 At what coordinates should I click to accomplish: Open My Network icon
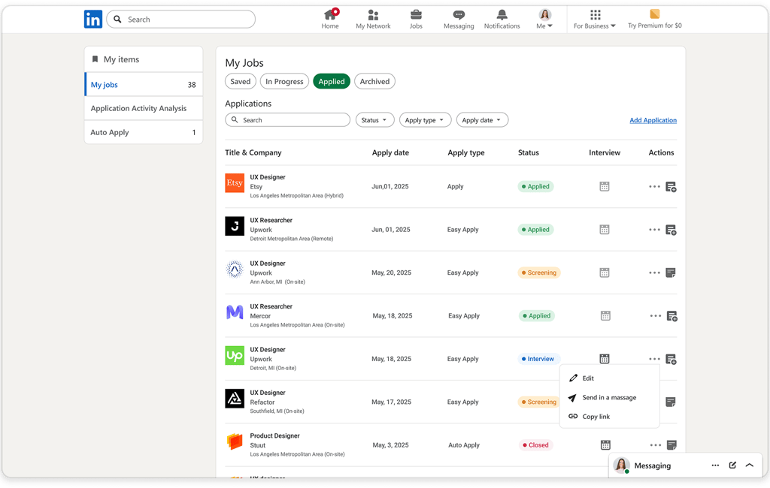tap(373, 15)
